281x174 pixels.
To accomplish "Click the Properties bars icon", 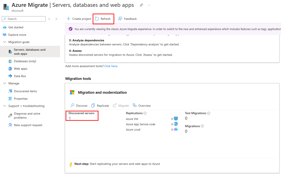I will click(x=10, y=99).
